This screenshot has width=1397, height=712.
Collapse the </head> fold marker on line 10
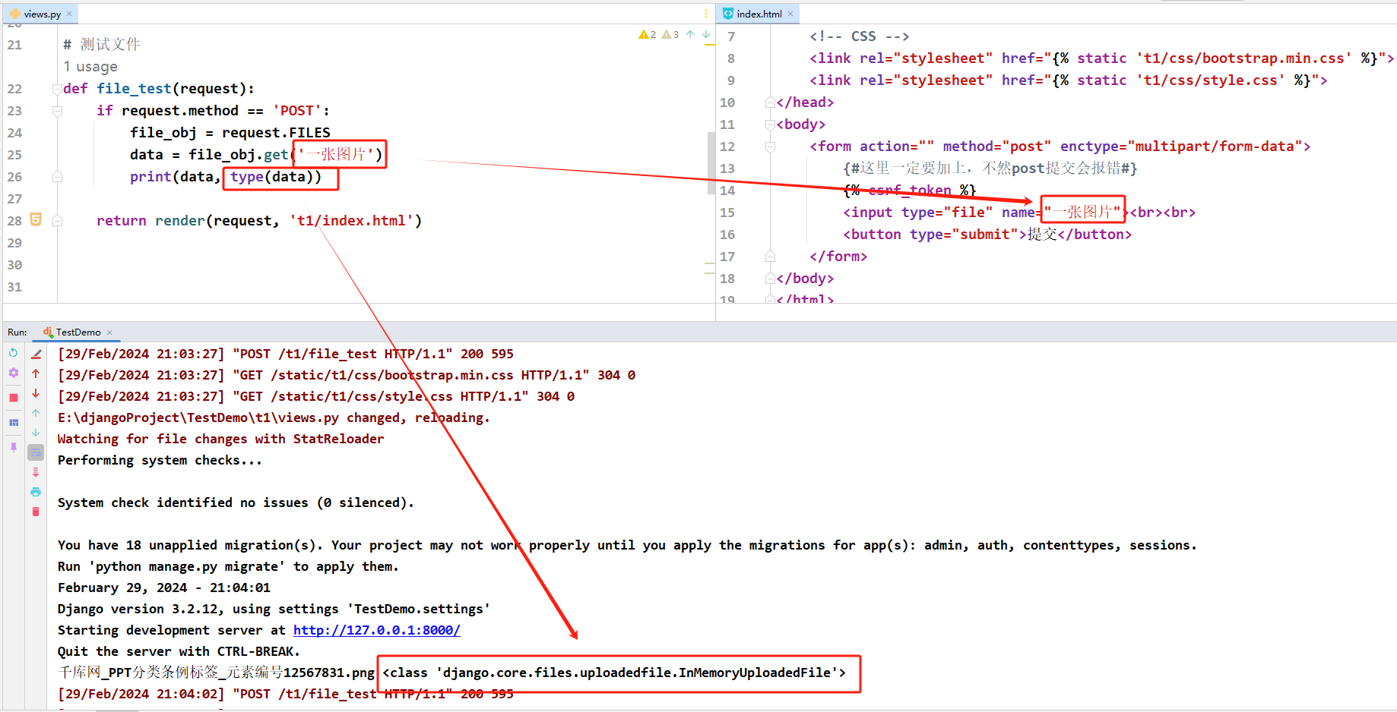[770, 102]
